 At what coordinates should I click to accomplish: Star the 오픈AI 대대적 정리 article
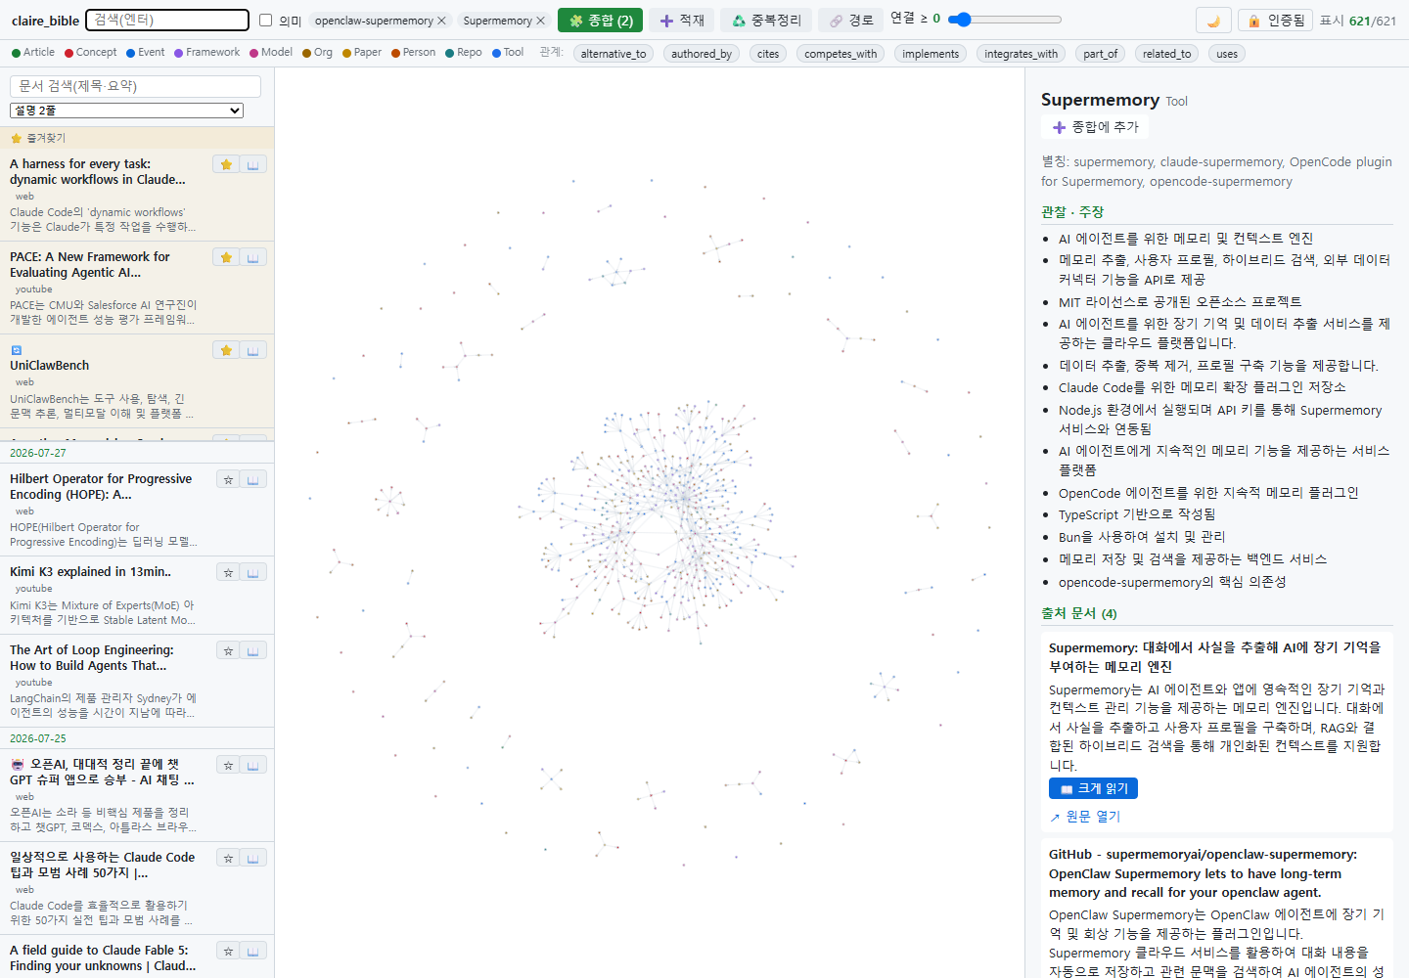coord(228,765)
